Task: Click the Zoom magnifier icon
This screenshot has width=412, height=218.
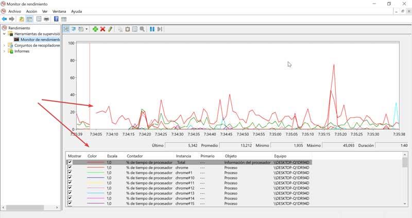Action: coord(142,29)
